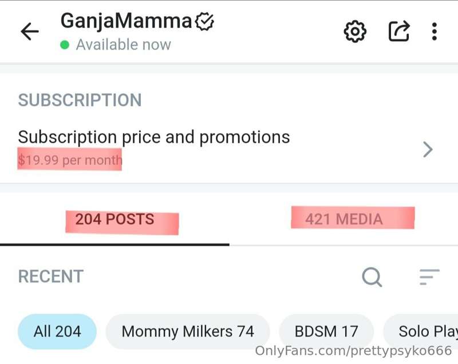Search the recent posts
This screenshot has height=364, width=458.
[372, 277]
